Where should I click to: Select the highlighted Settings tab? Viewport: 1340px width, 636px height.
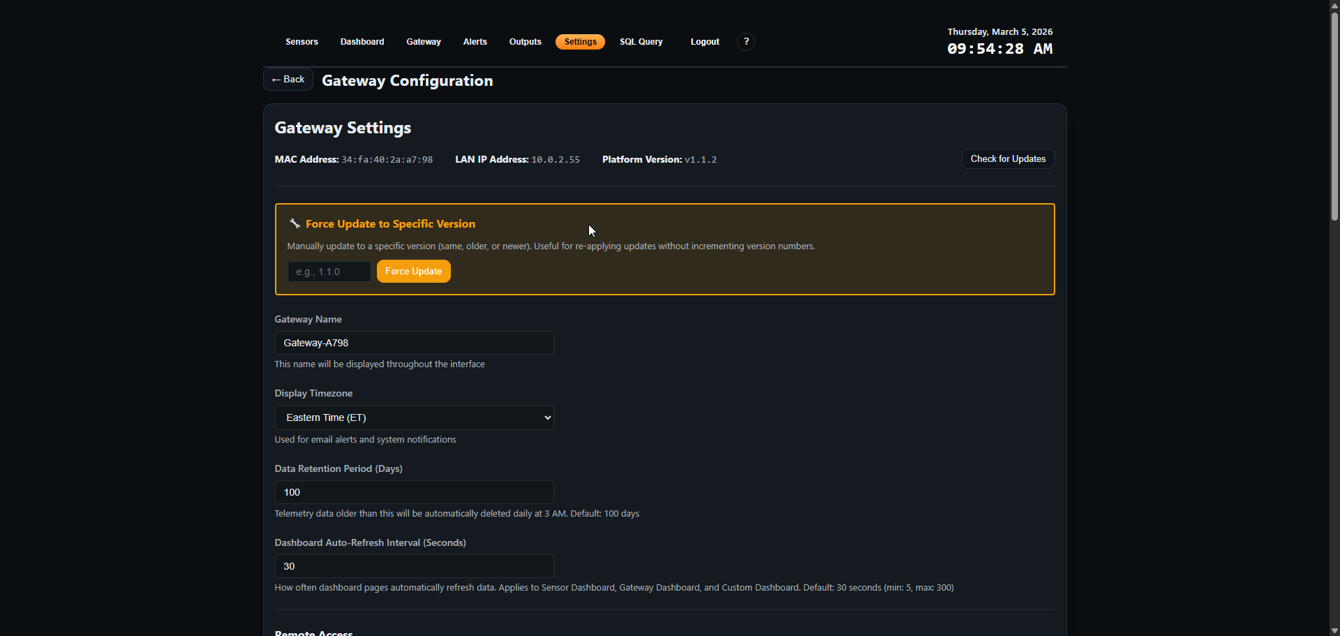pyautogui.click(x=580, y=42)
